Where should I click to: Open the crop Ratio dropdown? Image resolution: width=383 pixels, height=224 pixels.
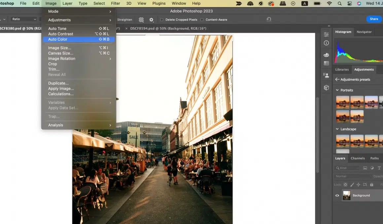click(24, 19)
